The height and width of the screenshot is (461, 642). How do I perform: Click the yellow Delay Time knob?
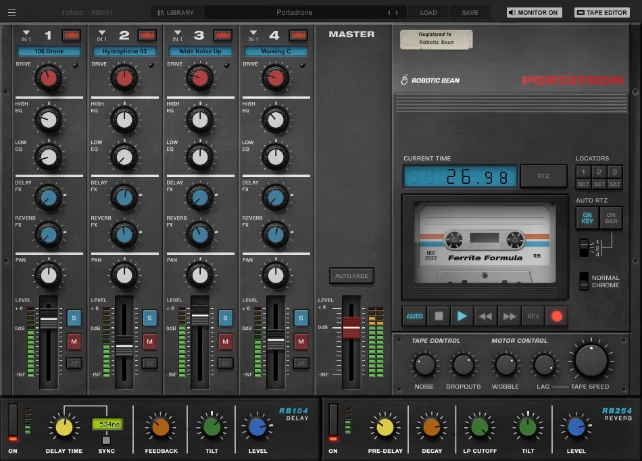64,427
